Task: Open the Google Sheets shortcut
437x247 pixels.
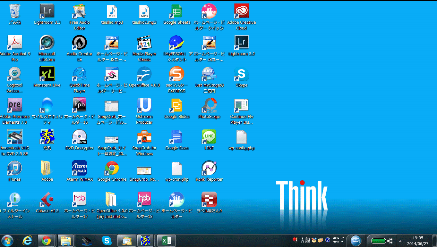Action: [177, 14]
